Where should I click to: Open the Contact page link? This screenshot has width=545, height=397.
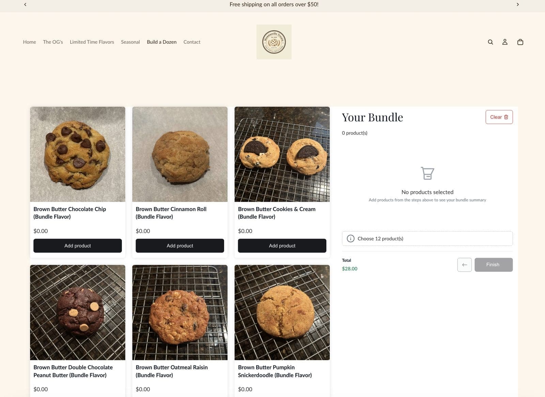192,42
